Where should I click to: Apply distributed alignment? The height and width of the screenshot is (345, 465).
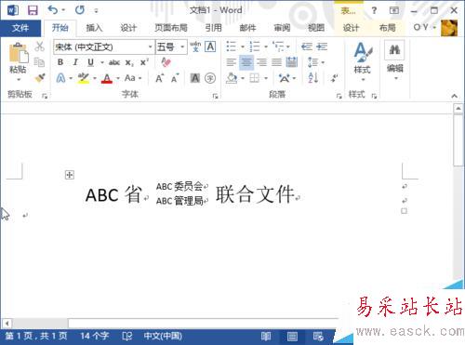click(292, 62)
